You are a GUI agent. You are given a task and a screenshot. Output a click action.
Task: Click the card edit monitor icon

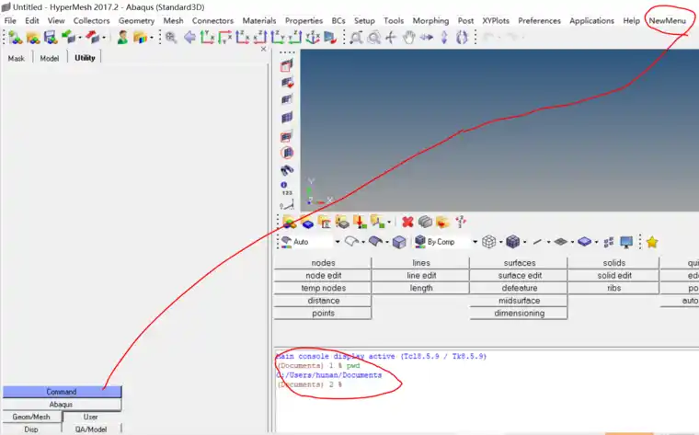(x=626, y=242)
